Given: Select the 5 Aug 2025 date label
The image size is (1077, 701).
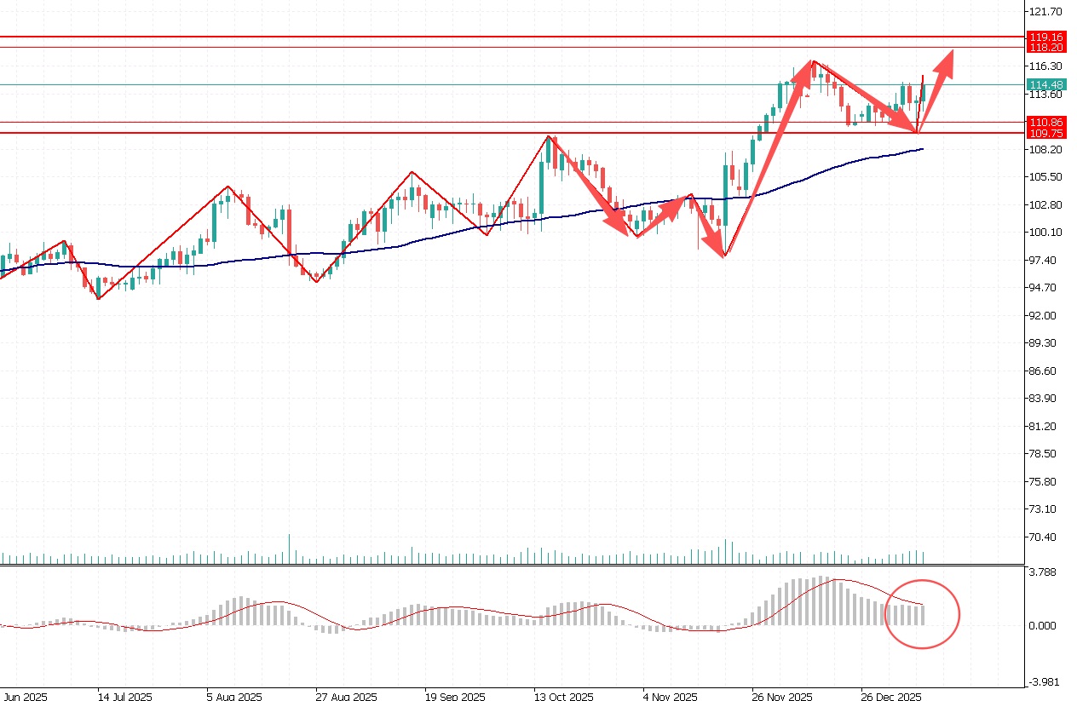Looking at the screenshot, I should pos(233,696).
